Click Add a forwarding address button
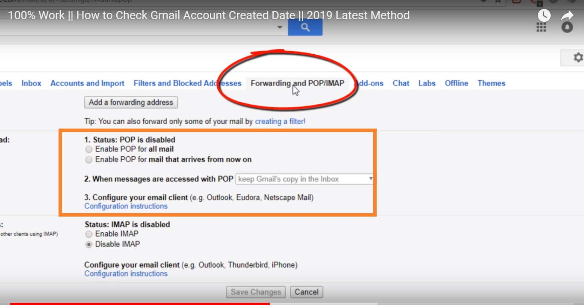584x305 pixels. [131, 103]
